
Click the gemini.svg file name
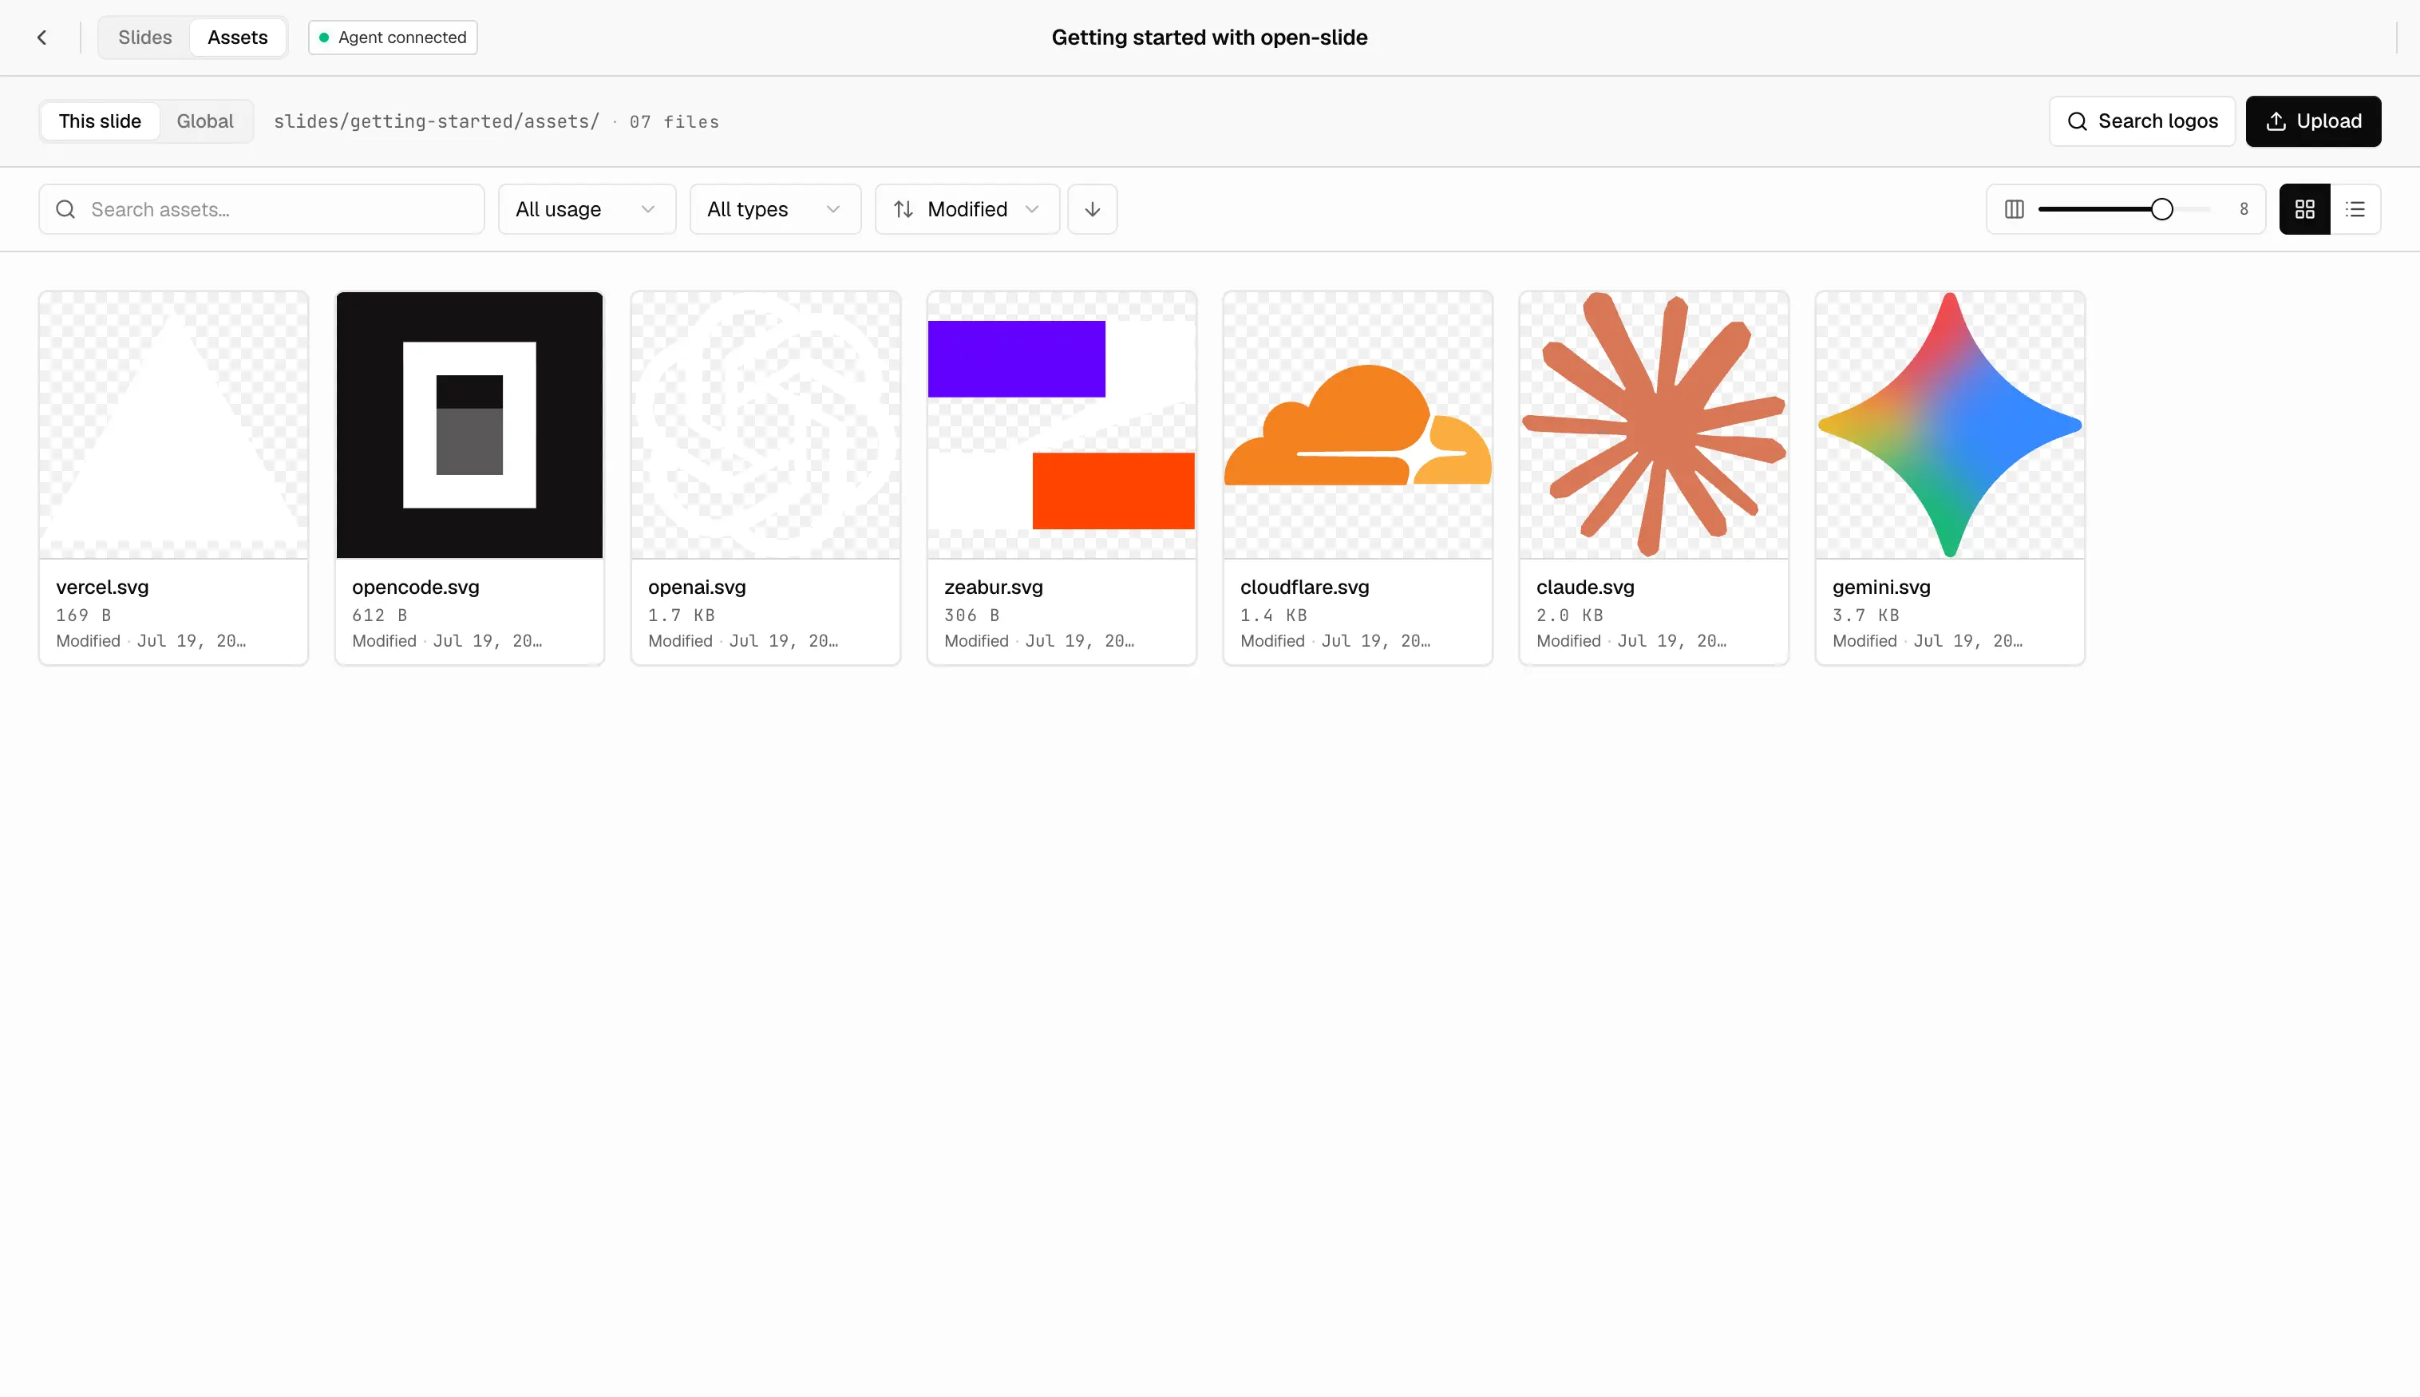pos(1881,588)
